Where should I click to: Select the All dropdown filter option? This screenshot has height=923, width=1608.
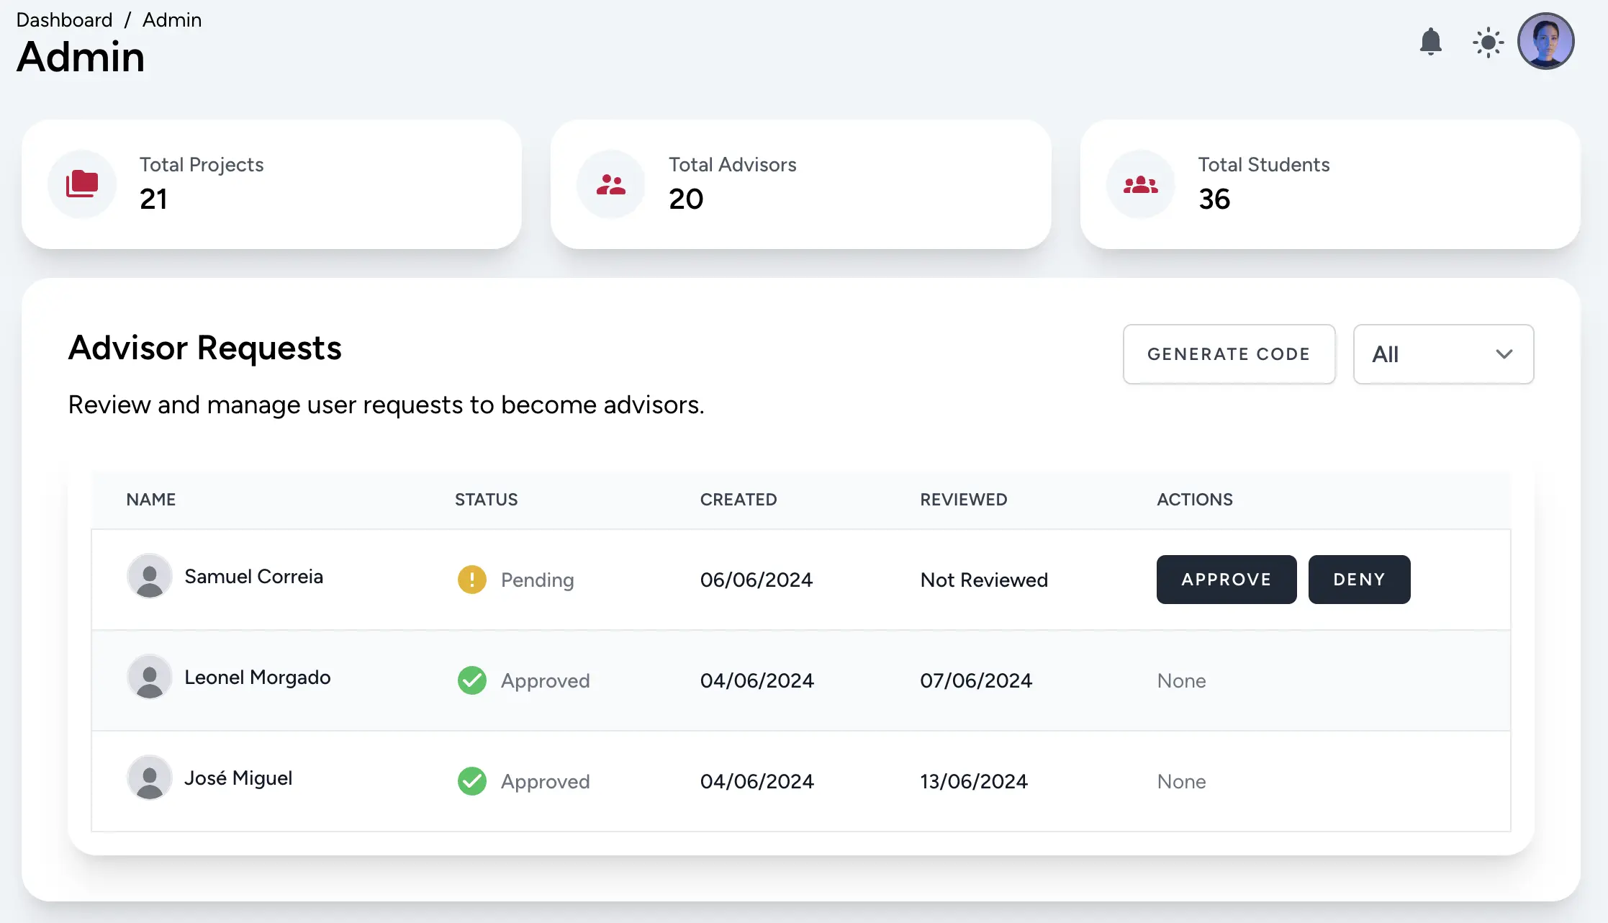pyautogui.click(x=1442, y=354)
